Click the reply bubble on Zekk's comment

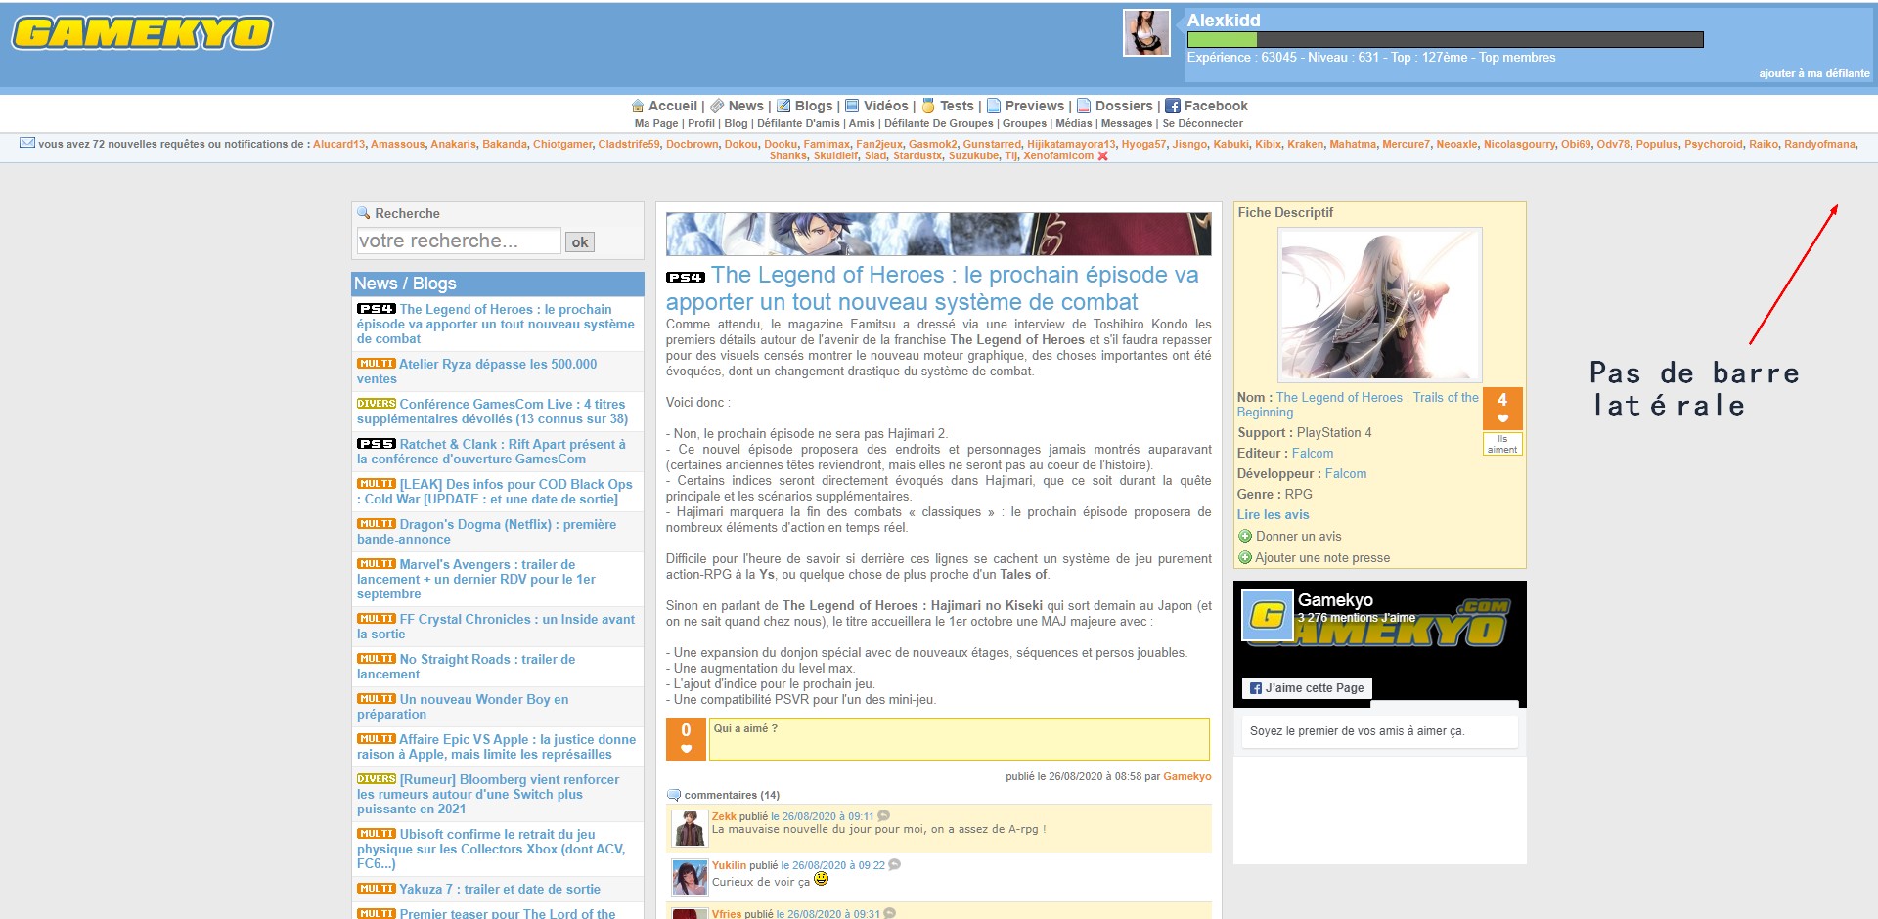click(884, 816)
